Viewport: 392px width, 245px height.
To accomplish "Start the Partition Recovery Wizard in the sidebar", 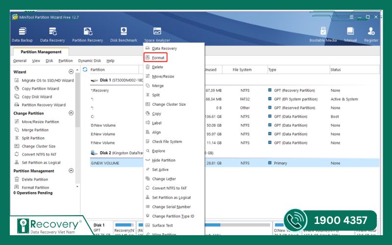I will 41,105.
